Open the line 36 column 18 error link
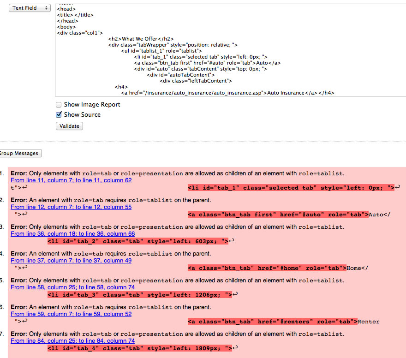This screenshot has width=406, height=358. point(72,234)
